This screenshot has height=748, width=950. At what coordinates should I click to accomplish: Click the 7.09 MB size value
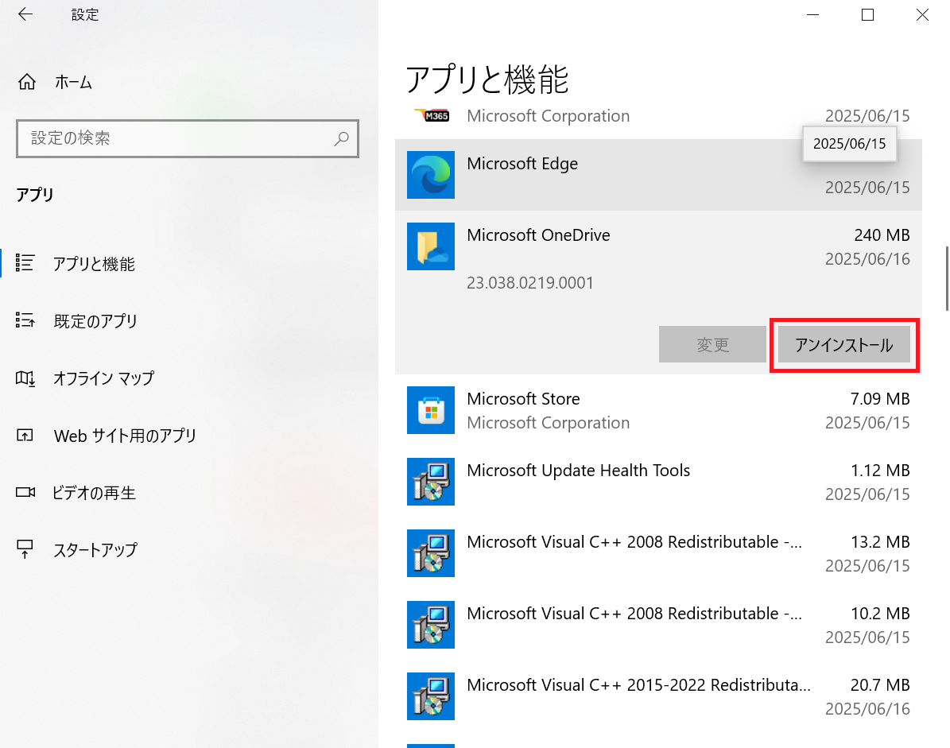pos(880,398)
